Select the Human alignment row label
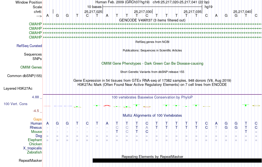Viewport: 262px width, 167px height. (36, 123)
